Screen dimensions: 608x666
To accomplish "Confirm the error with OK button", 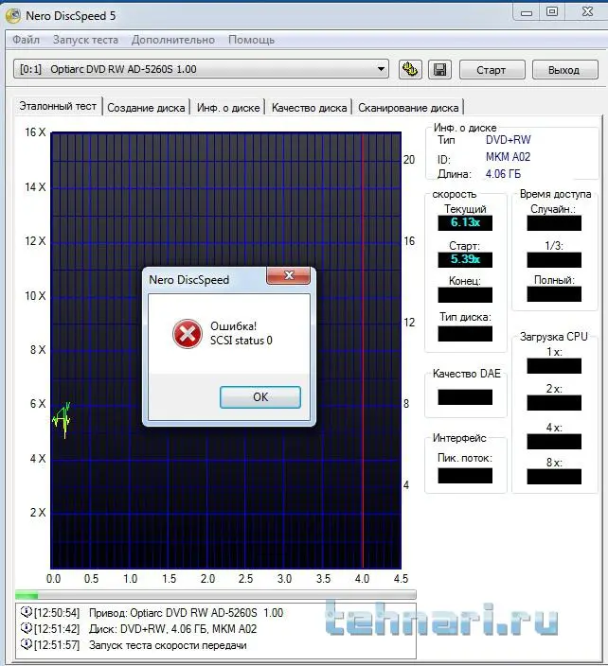I will point(260,397).
